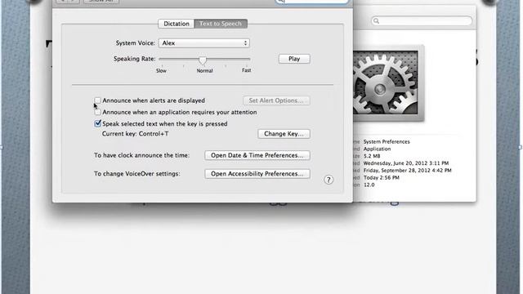The image size is (523, 294).
Task: Click the 'To change VoiceOver settings:' label
Action: tap(137, 174)
